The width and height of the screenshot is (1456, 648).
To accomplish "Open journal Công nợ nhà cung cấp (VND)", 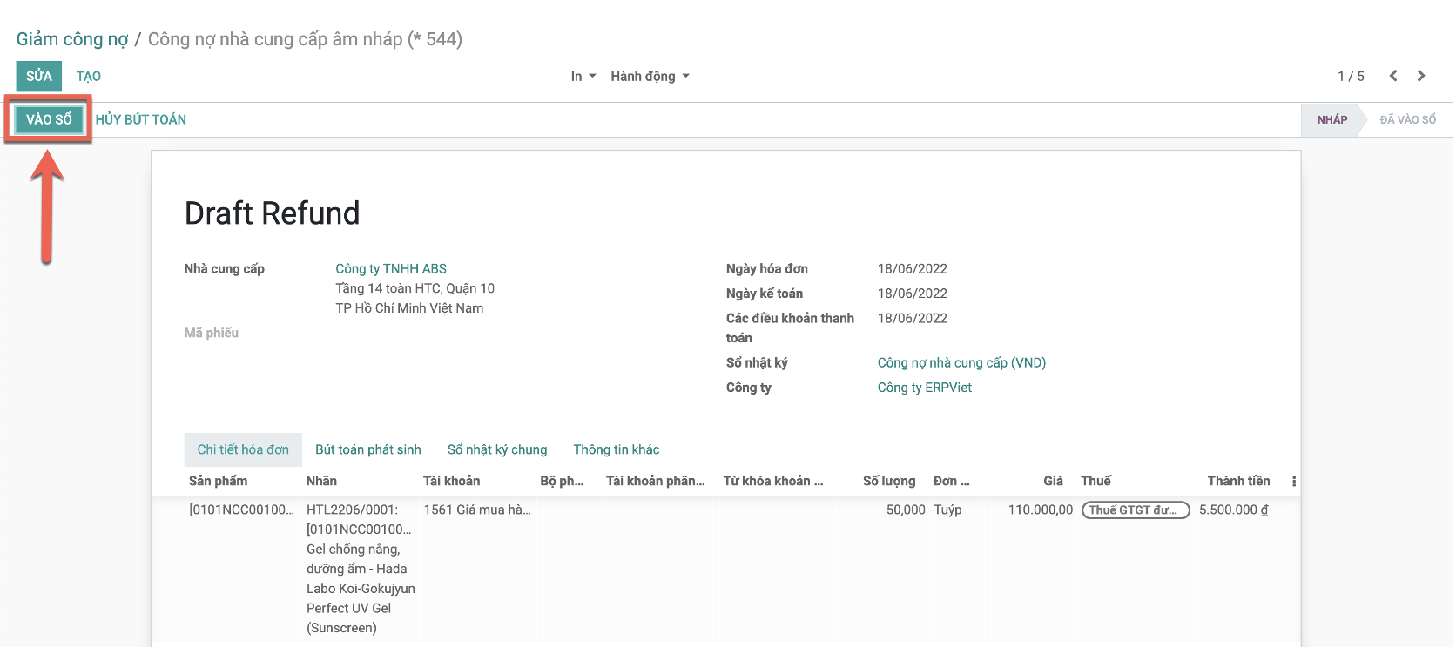I will point(961,363).
